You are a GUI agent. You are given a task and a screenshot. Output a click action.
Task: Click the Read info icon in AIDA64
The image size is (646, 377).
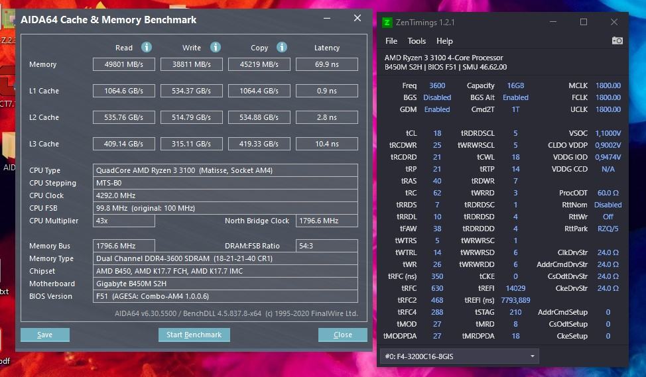147,47
